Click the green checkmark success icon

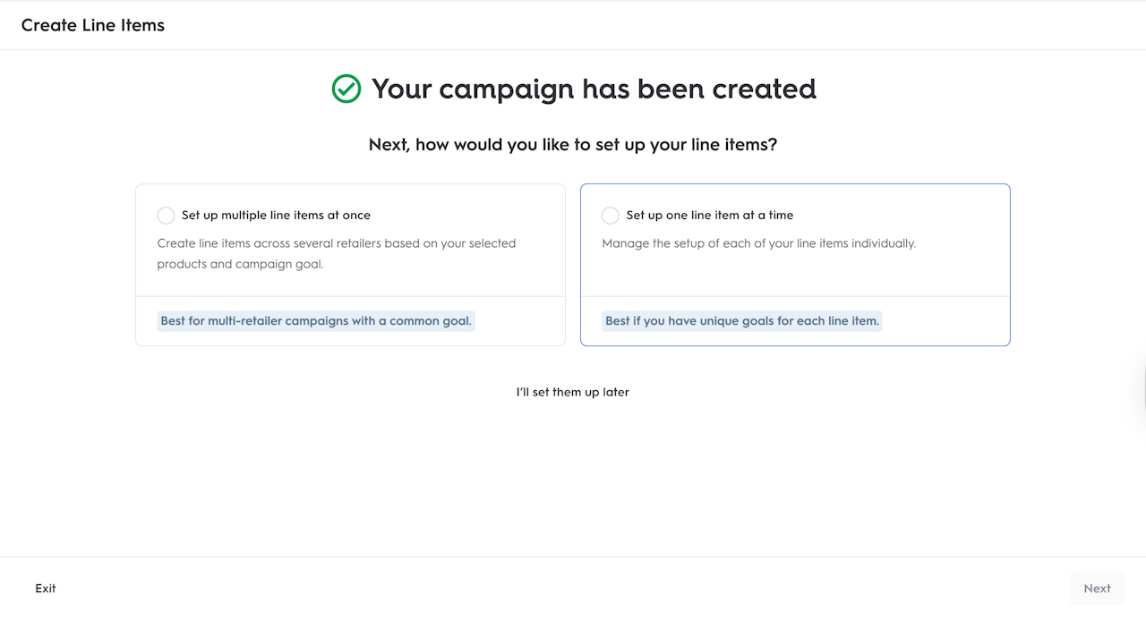coord(346,89)
